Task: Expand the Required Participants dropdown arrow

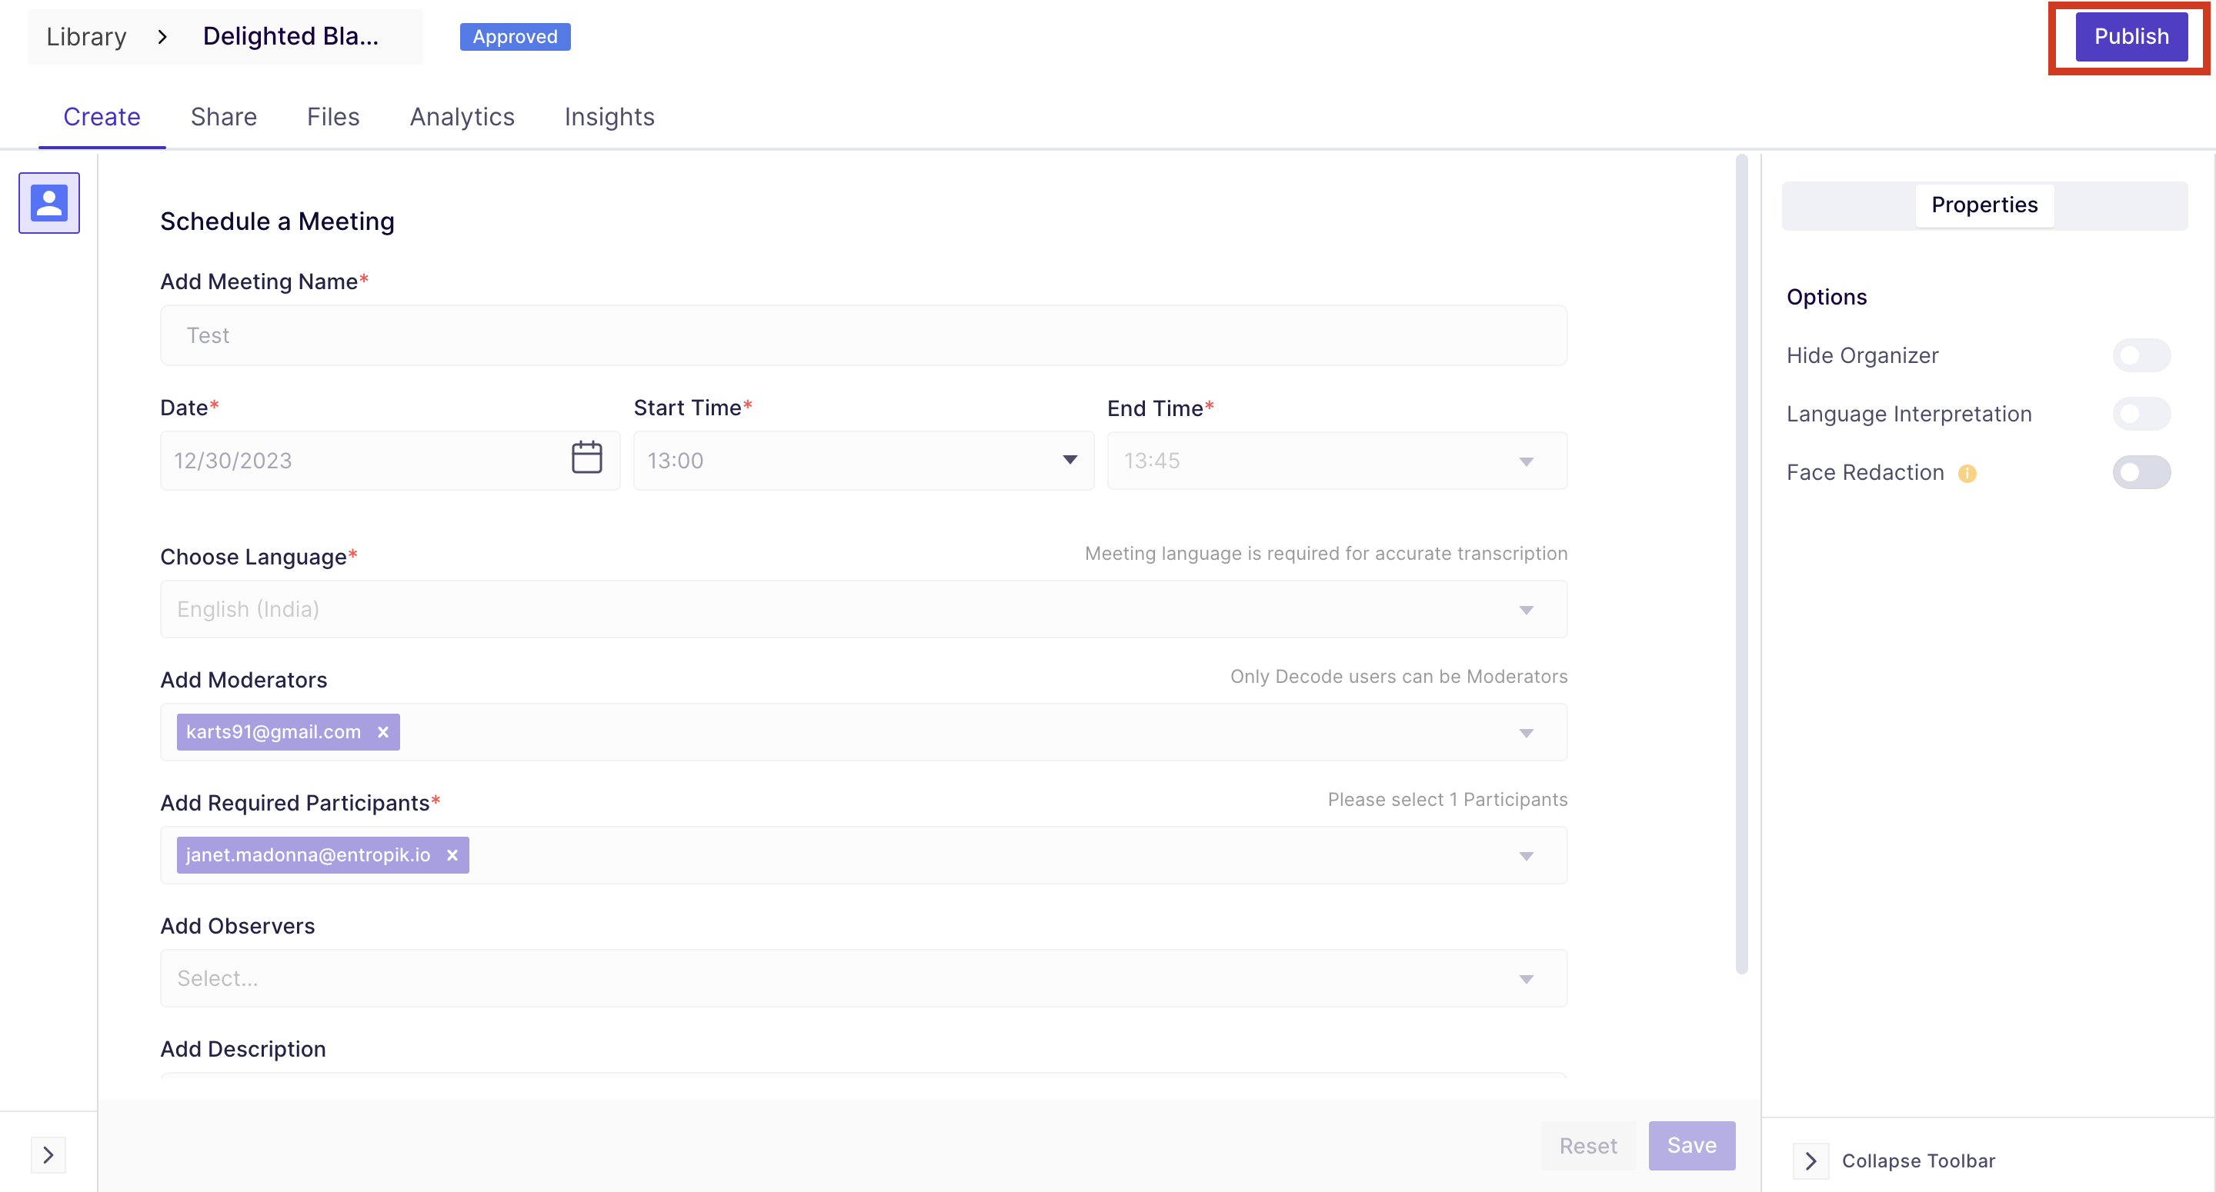Action: [x=1526, y=856]
